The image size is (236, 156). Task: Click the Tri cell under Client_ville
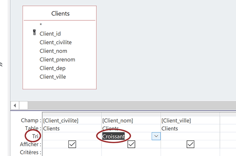190,136
